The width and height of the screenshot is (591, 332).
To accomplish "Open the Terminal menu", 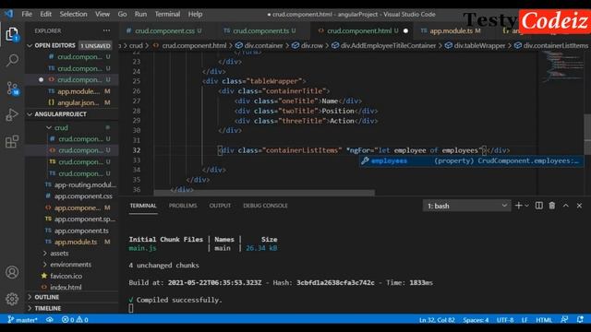I will (x=167, y=14).
